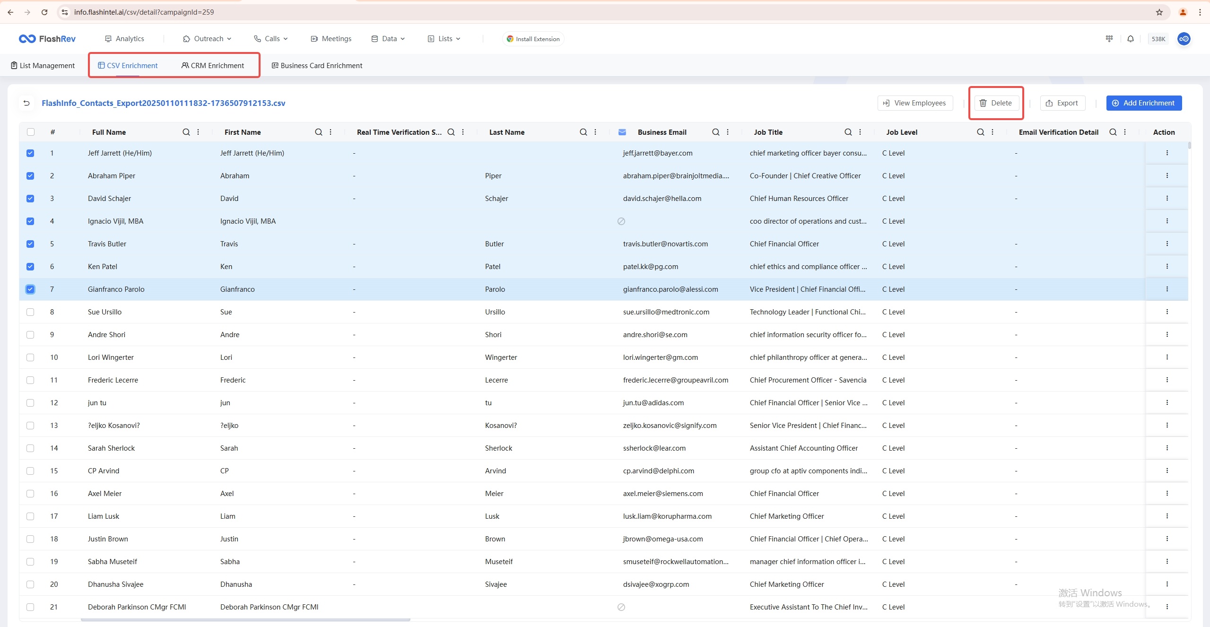Open action menu for Sue Ursillo row
The width and height of the screenshot is (1210, 627).
1167,312
